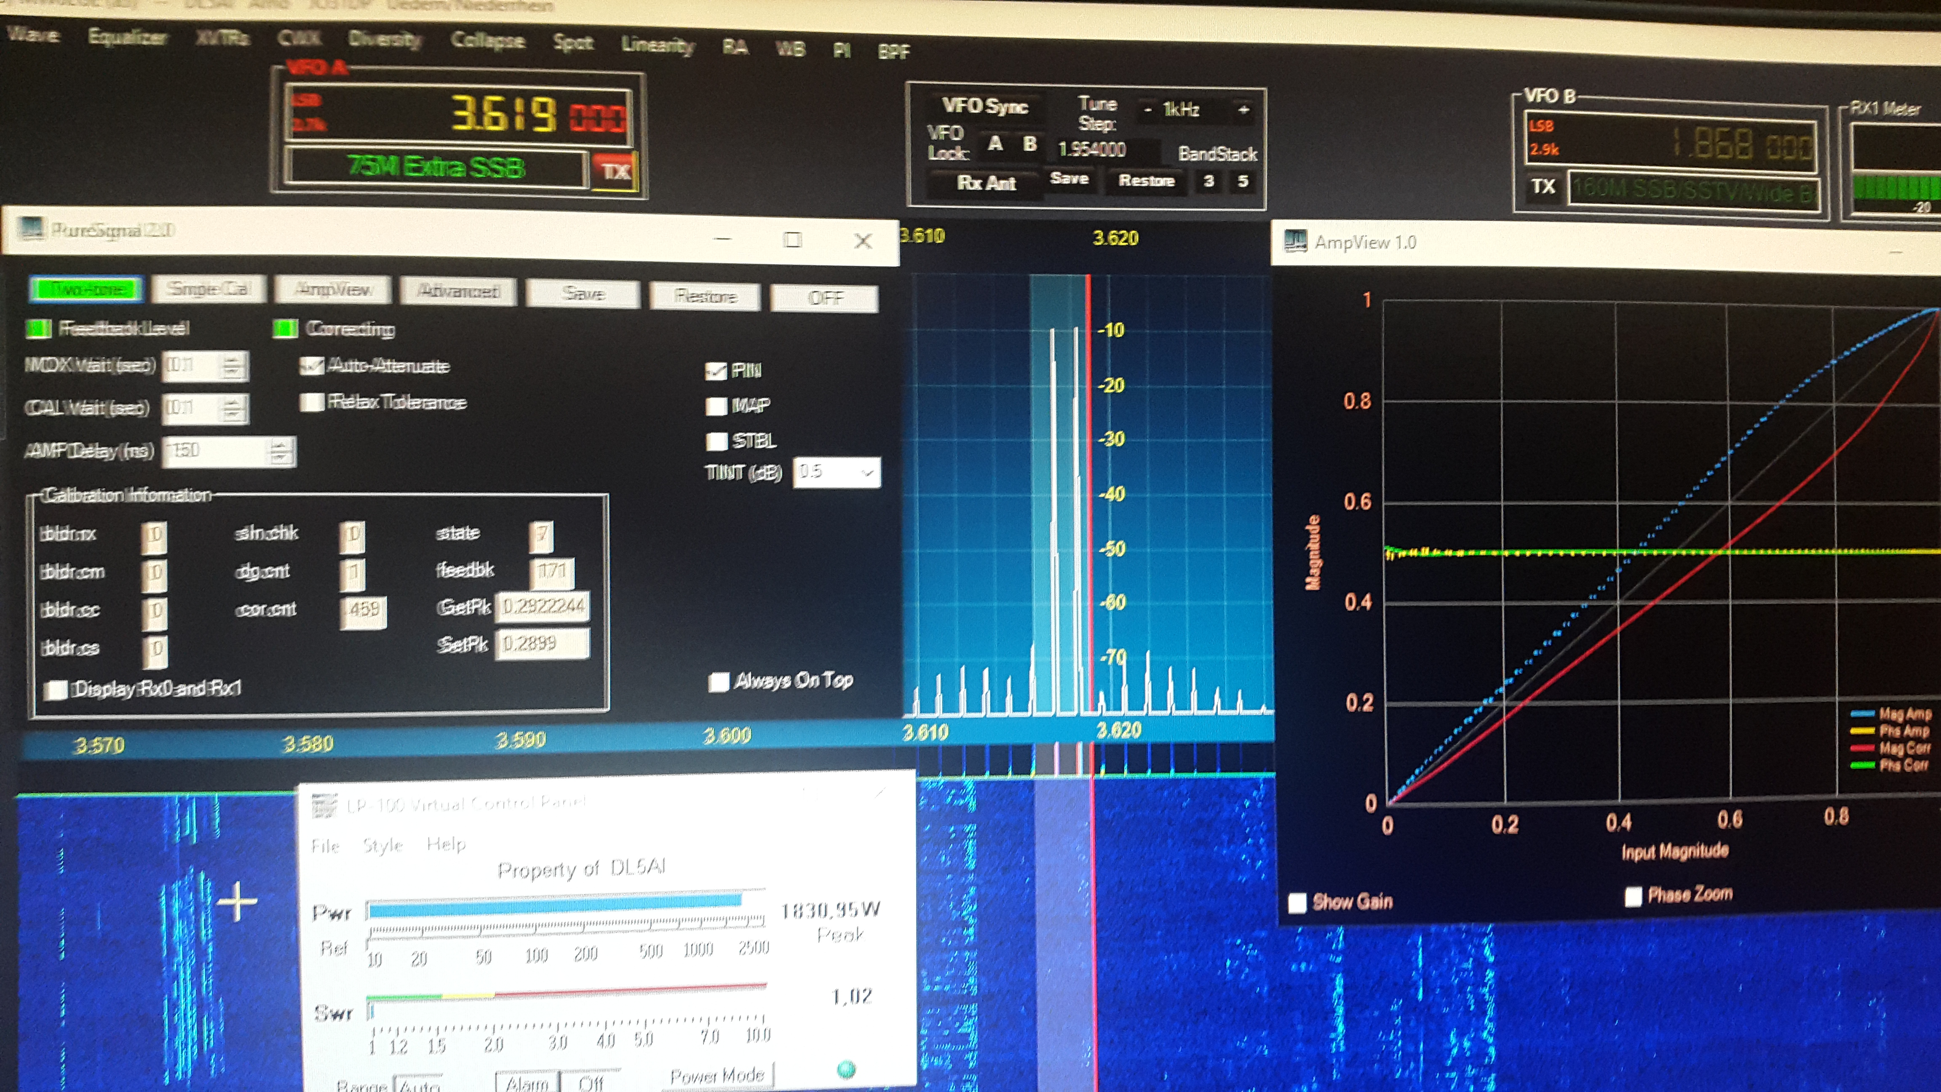Click the VFO B TX button
The height and width of the screenshot is (1092, 1941).
click(x=1543, y=186)
